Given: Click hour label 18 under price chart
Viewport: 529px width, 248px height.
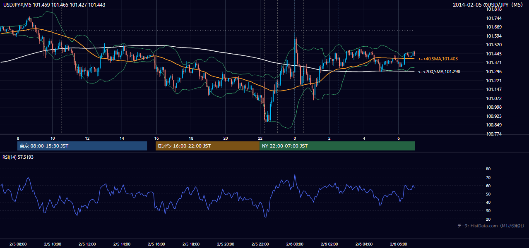Looking at the screenshot, I should click(x=191, y=138).
